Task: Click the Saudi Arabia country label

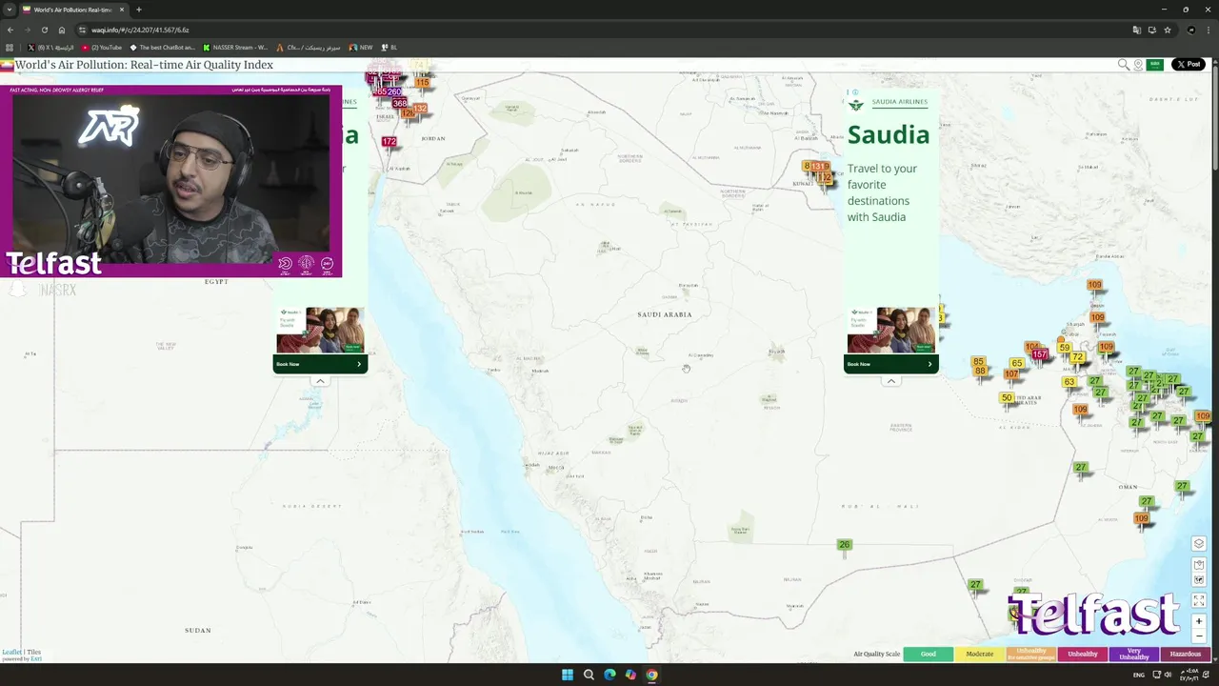Action: [x=665, y=314]
